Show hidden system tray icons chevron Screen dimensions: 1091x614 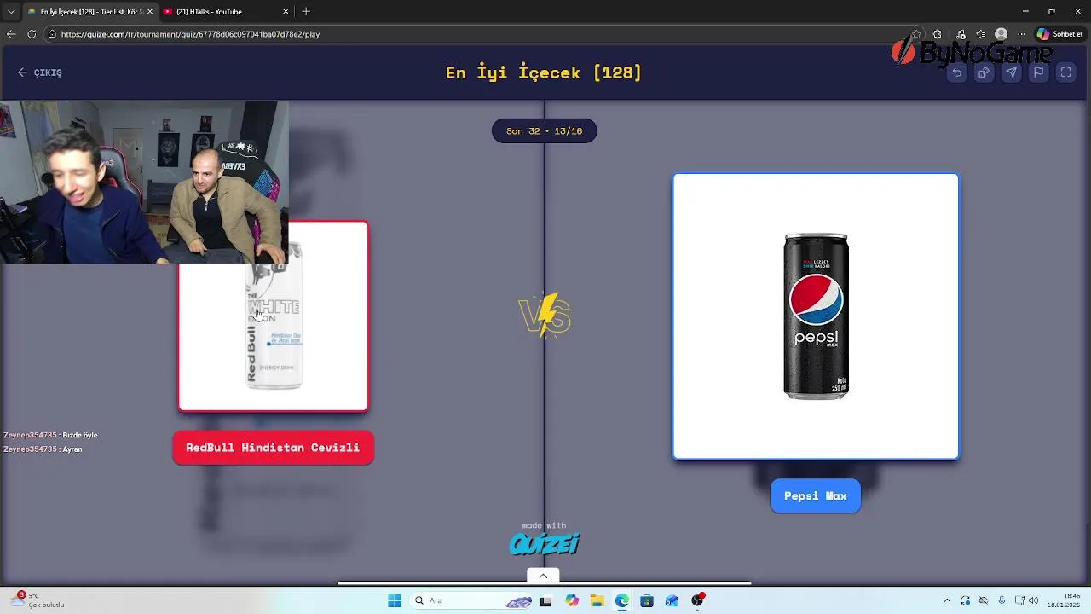947,600
